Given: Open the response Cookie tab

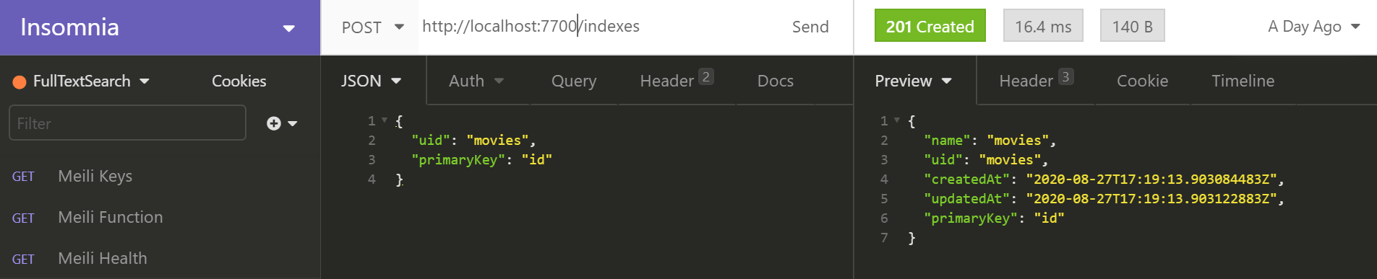Looking at the screenshot, I should [1142, 81].
